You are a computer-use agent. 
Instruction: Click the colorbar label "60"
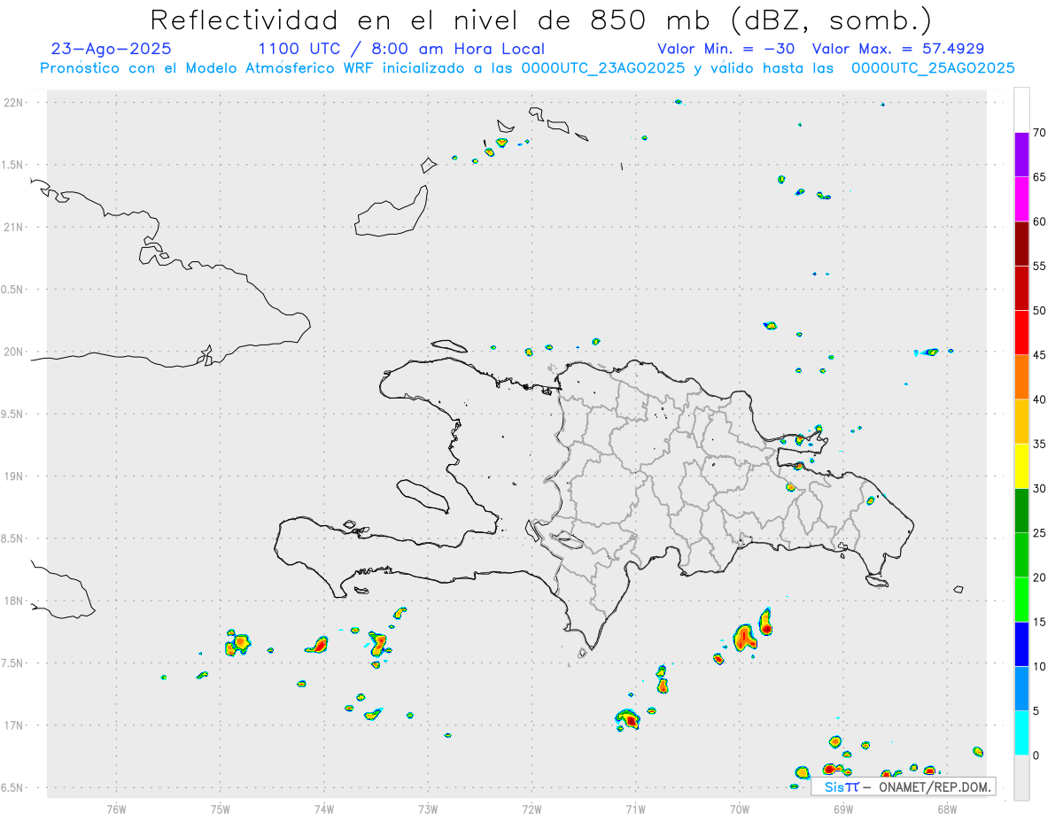point(1040,221)
